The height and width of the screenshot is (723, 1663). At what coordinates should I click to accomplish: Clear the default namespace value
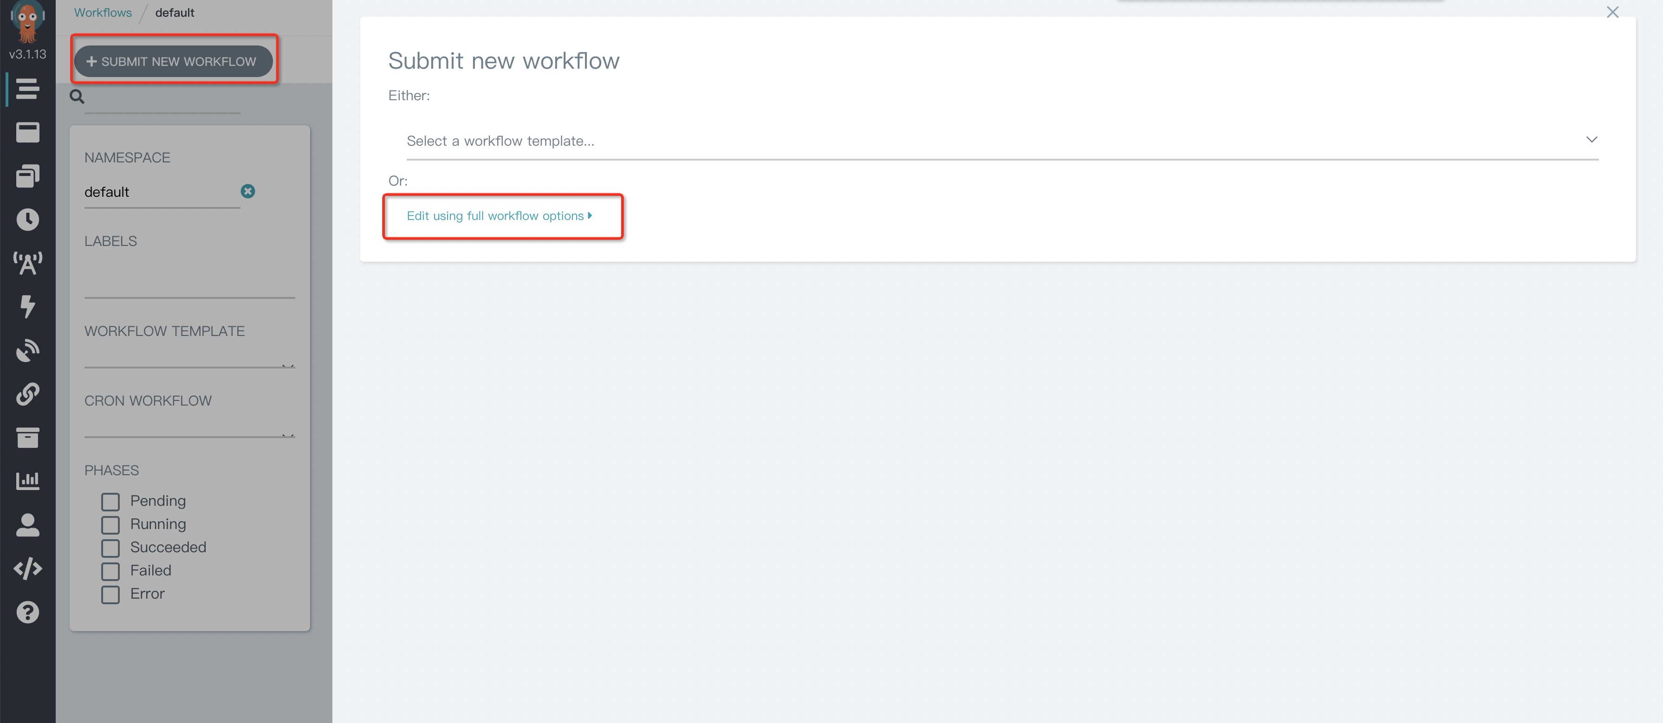click(248, 191)
